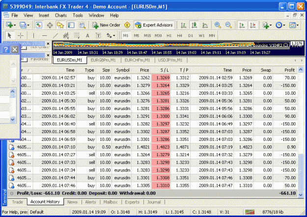Select the horizontal line drawing tool
The image size is (307, 217).
(x=45, y=36)
